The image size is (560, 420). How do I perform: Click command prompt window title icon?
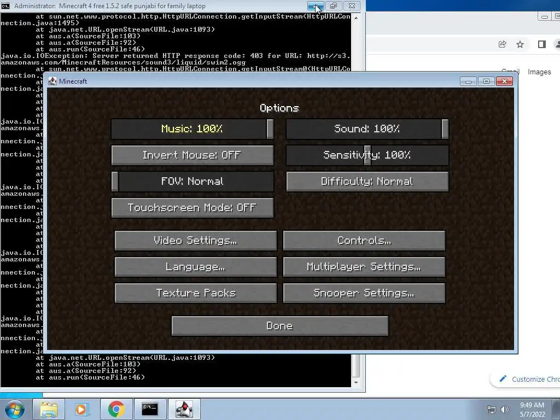(x=5, y=5)
